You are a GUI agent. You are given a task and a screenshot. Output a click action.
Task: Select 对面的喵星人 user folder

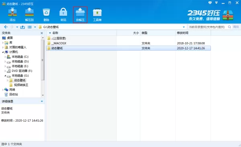click(x=18, y=47)
